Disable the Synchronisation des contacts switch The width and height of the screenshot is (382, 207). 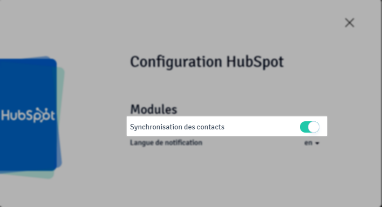pos(309,127)
